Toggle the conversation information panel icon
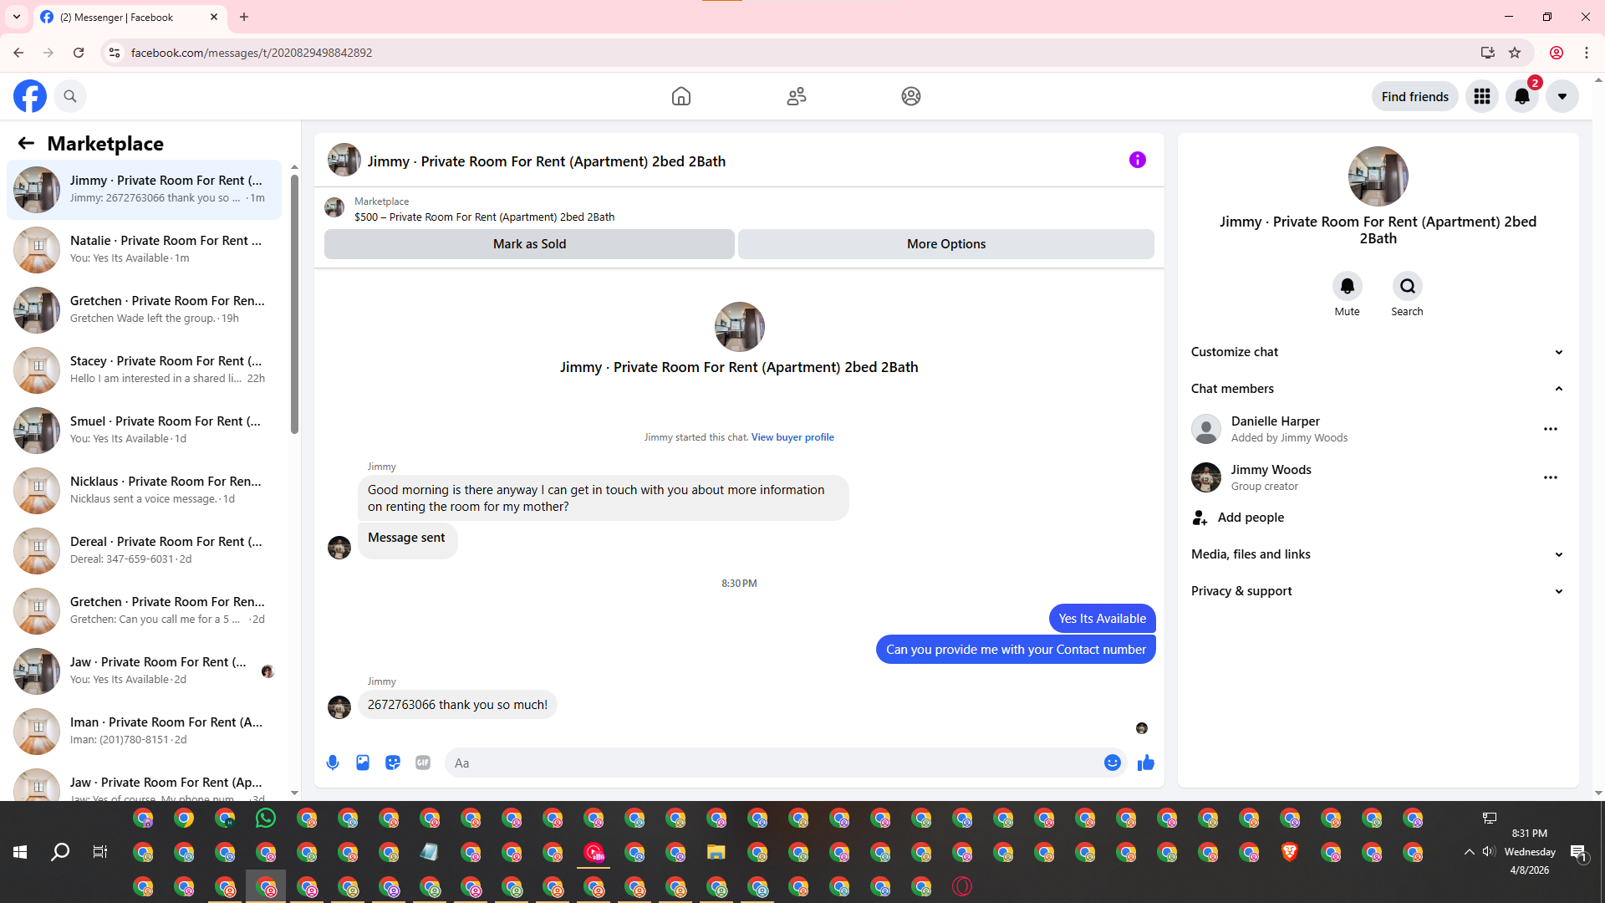Screen dimensions: 1605x903 pyautogui.click(x=1137, y=160)
